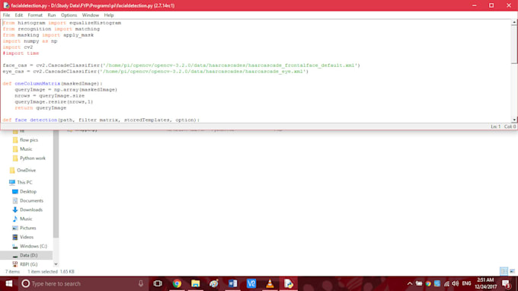
Task: Open the Help menu
Action: (109, 15)
